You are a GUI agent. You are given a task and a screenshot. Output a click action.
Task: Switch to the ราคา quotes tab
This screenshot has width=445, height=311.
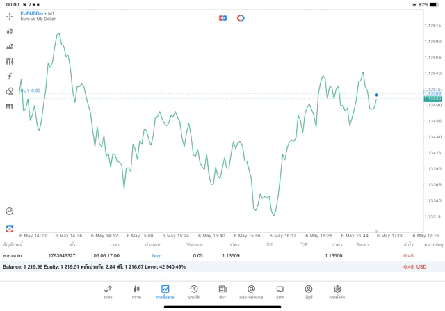pos(108,292)
